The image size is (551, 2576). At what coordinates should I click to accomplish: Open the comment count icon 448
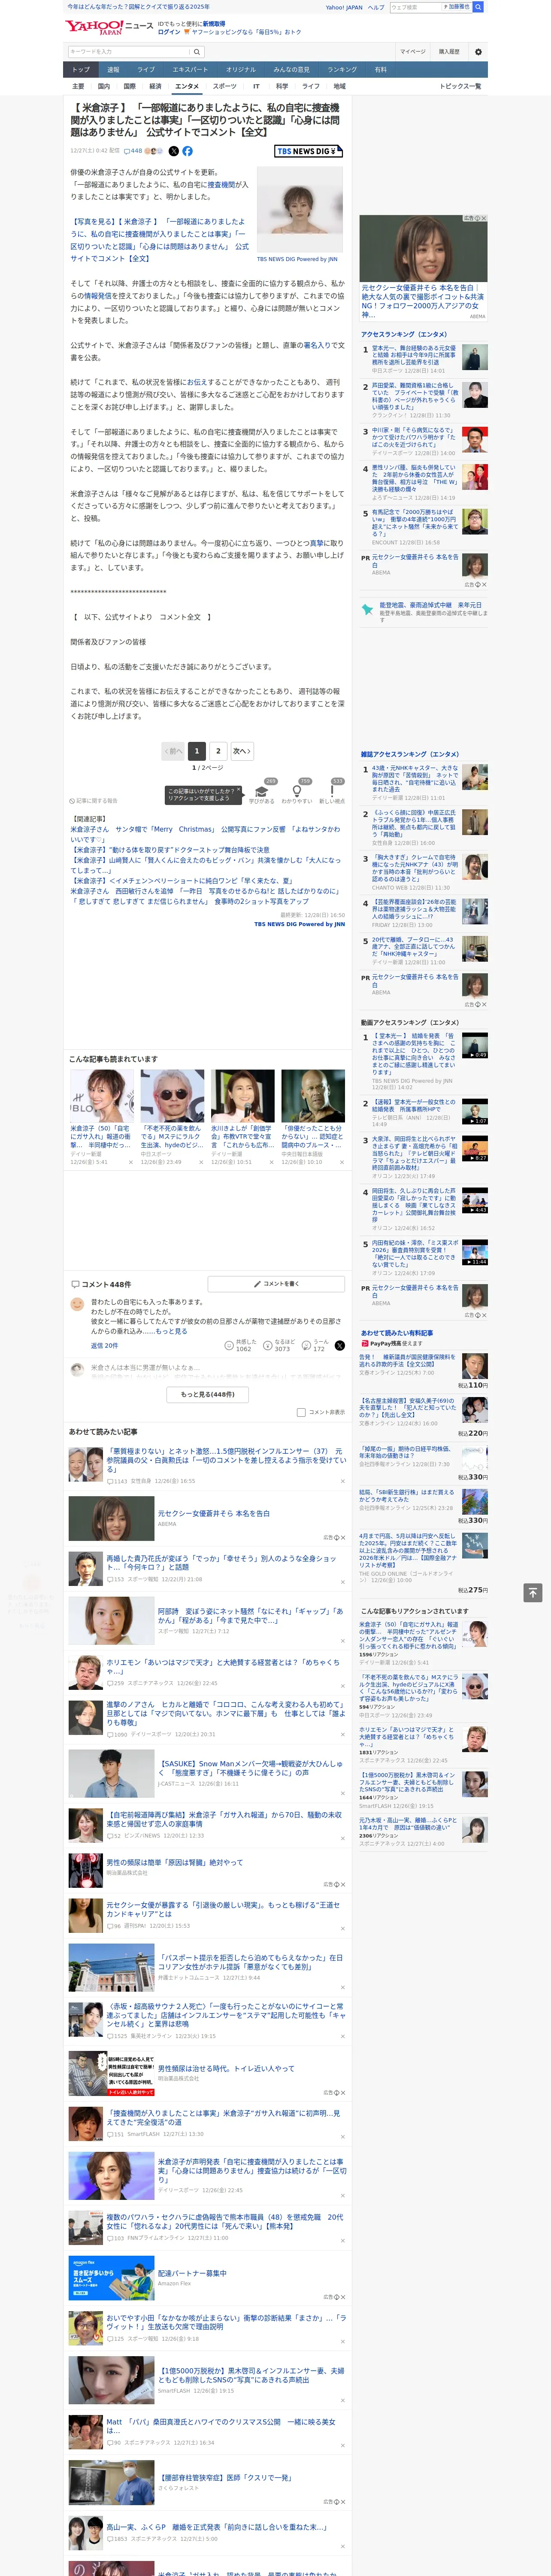(133, 151)
